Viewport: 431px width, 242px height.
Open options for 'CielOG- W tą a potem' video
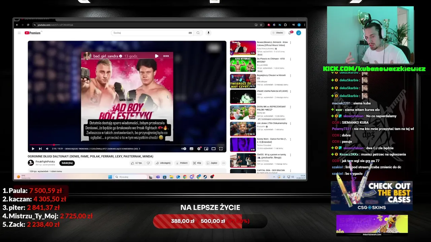coord(291,155)
